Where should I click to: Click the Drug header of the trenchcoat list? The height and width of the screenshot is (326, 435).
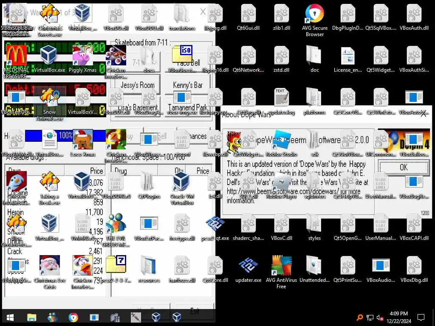134,171
